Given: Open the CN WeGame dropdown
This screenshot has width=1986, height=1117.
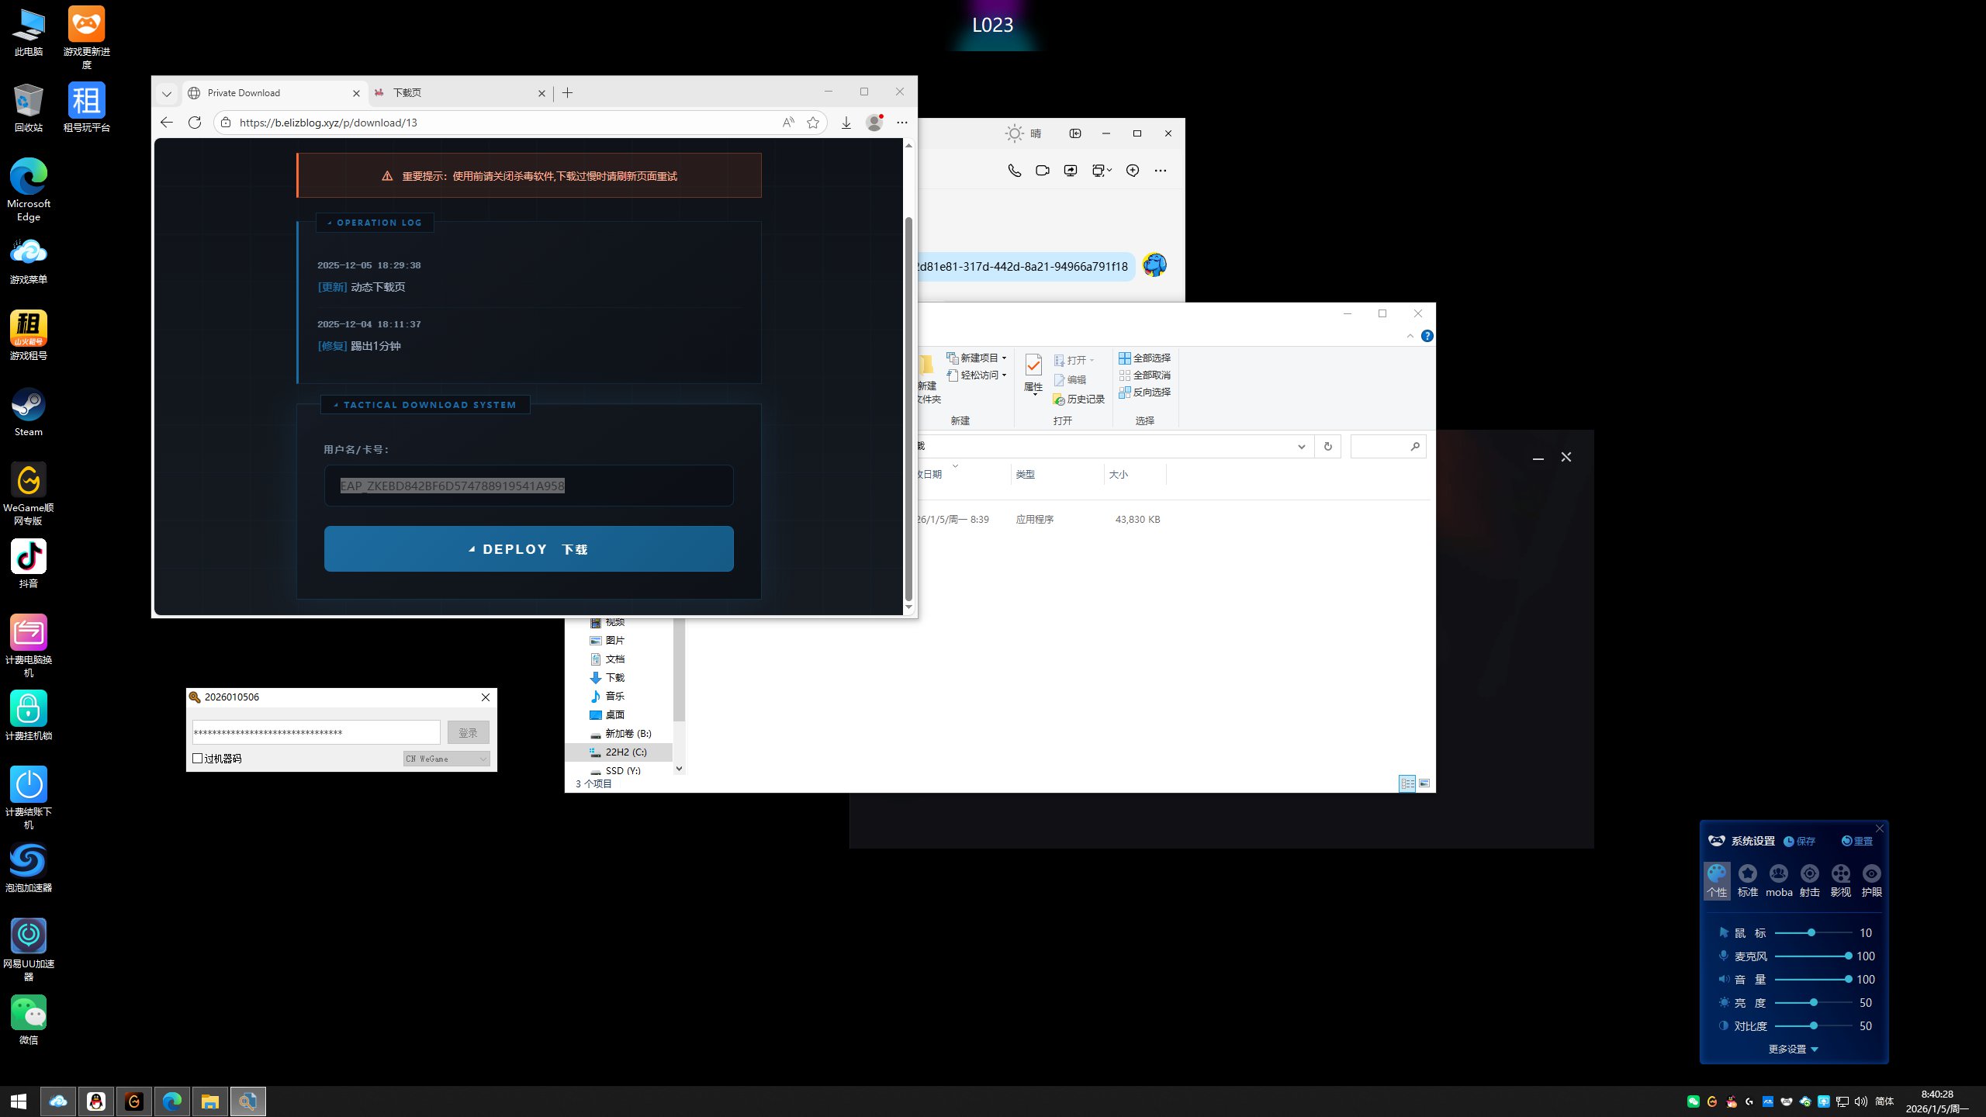Looking at the screenshot, I should pos(446,759).
